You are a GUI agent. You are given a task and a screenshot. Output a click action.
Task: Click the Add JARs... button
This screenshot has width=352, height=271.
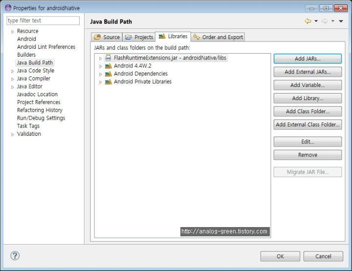point(308,59)
